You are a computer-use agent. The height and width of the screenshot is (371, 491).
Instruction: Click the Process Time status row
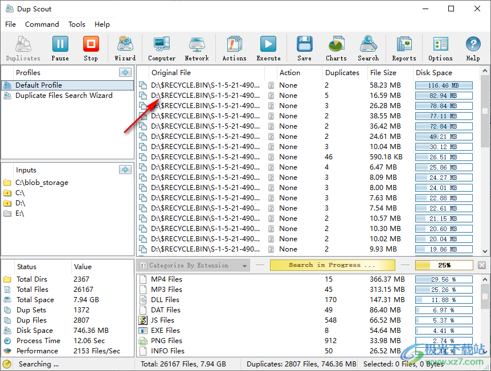[68, 341]
